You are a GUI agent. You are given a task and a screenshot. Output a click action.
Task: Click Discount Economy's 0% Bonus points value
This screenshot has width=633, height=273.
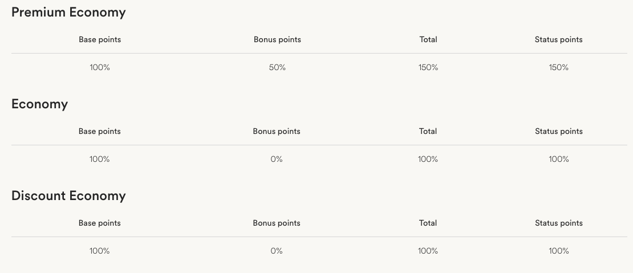(x=277, y=251)
